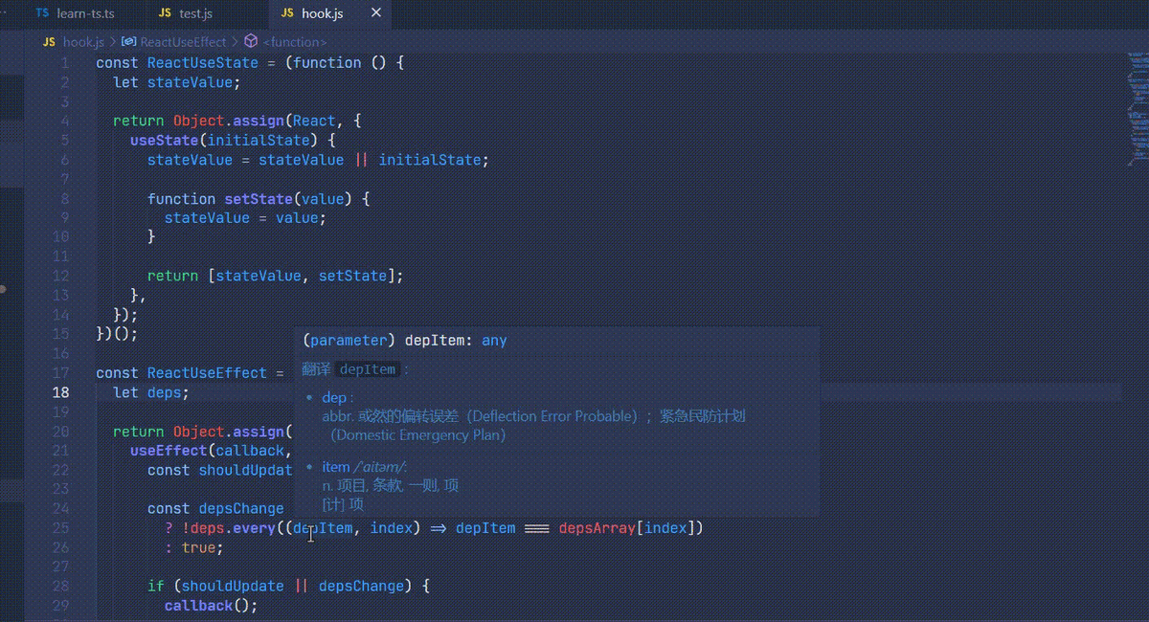Click 'return [stateValue, setState];' on line 12
The height and width of the screenshot is (622, 1149).
pyautogui.click(x=276, y=277)
